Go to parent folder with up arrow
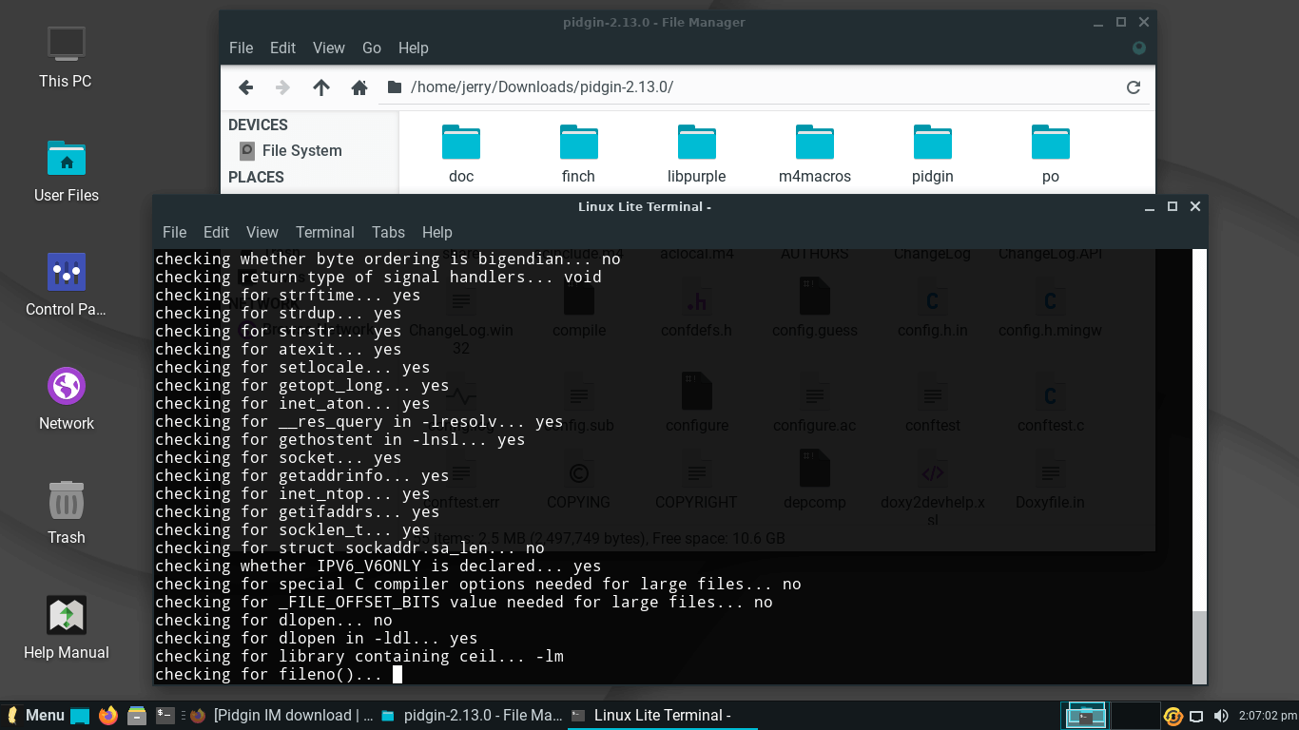The image size is (1299, 730). coord(321,87)
